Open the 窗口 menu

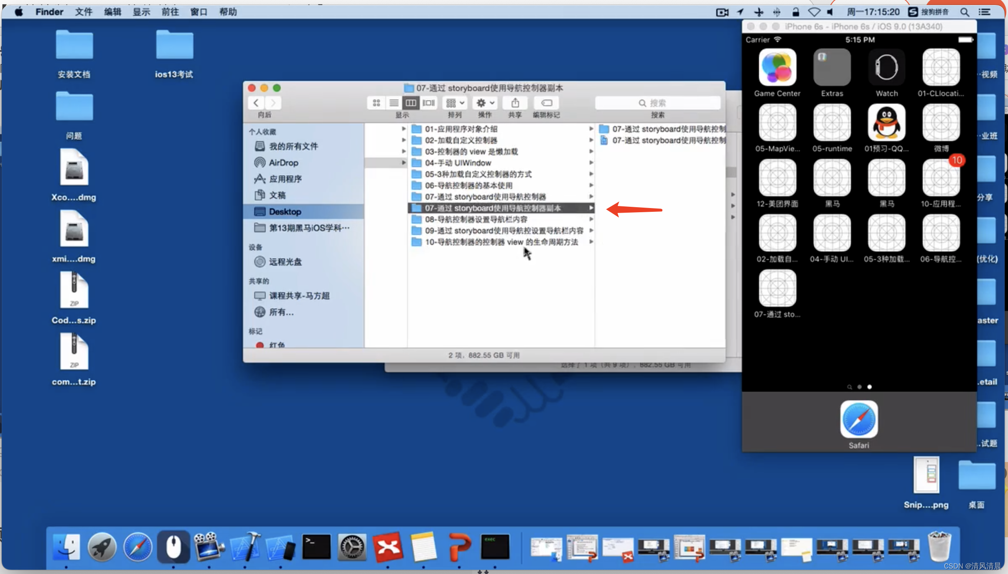pyautogui.click(x=199, y=12)
